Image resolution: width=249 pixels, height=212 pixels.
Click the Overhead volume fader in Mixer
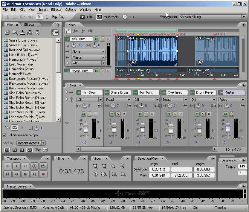(x=171, y=129)
